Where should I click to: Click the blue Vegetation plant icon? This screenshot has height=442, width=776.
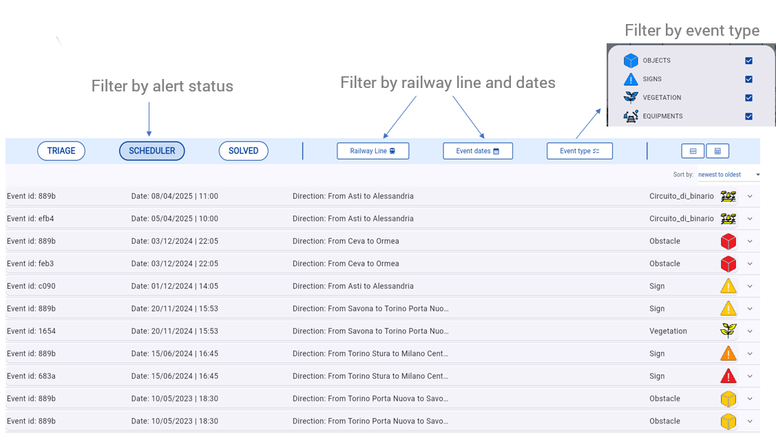631,98
